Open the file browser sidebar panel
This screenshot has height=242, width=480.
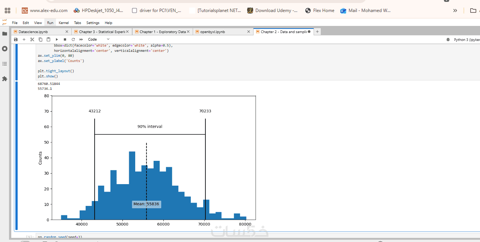[5, 34]
